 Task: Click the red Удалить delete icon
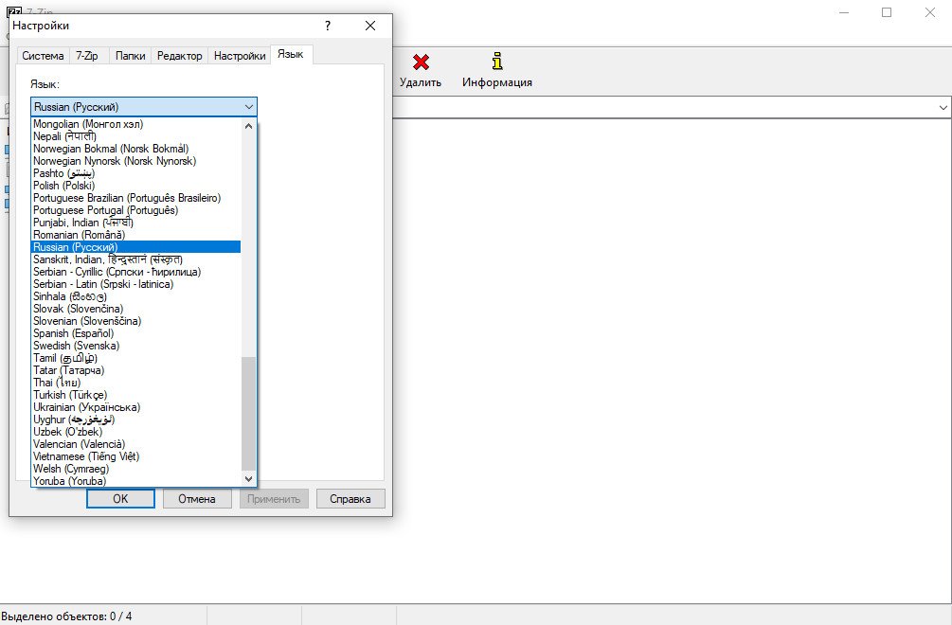[421, 62]
